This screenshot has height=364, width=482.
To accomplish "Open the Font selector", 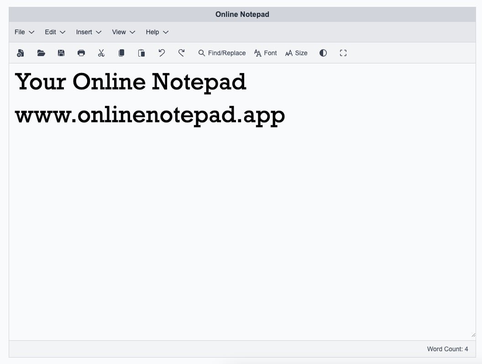I will [x=265, y=53].
